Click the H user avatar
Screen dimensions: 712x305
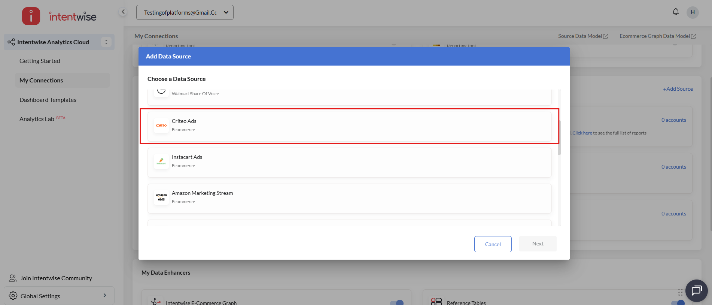[x=693, y=12]
